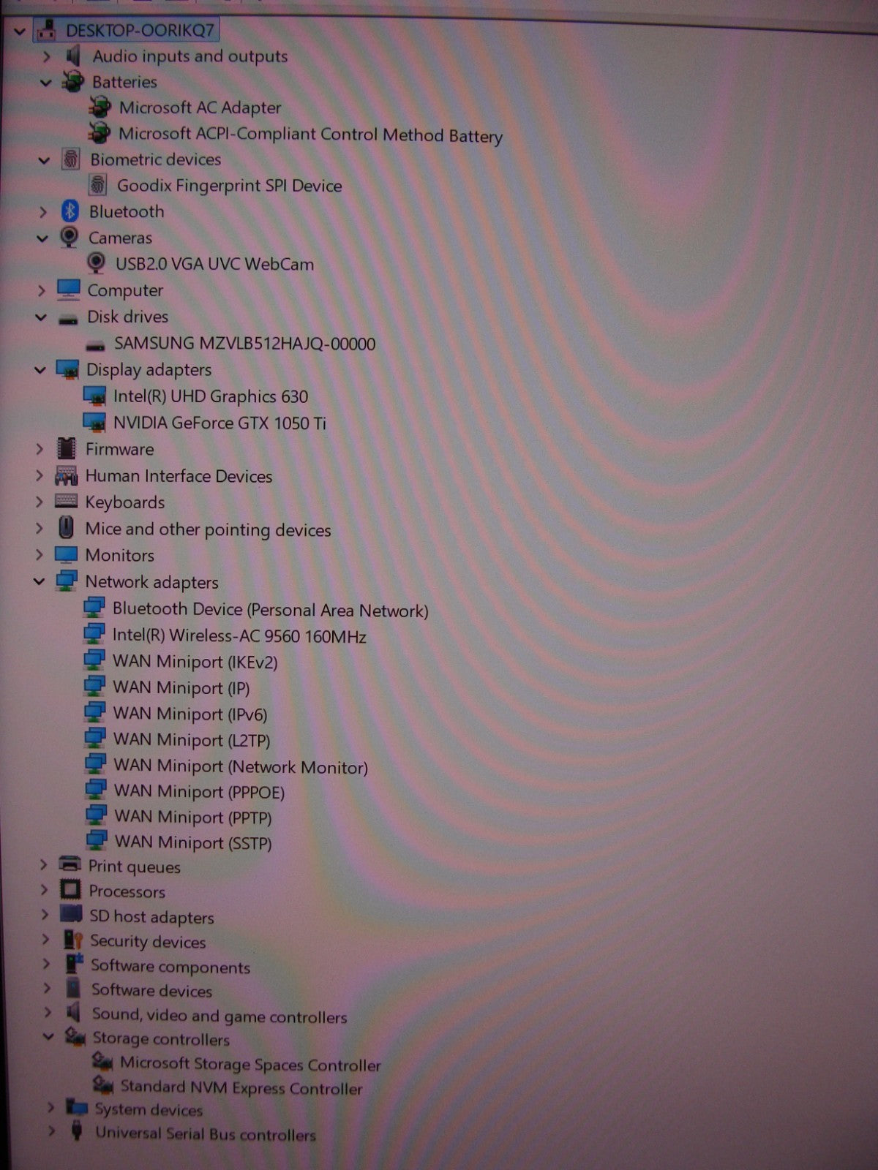The height and width of the screenshot is (1170, 878).
Task: Click the Processors category icon
Action: (70, 890)
